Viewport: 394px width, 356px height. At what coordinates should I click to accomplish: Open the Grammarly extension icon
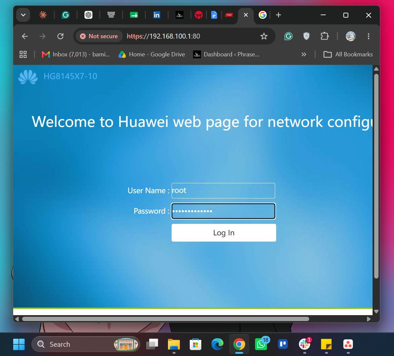(x=288, y=36)
